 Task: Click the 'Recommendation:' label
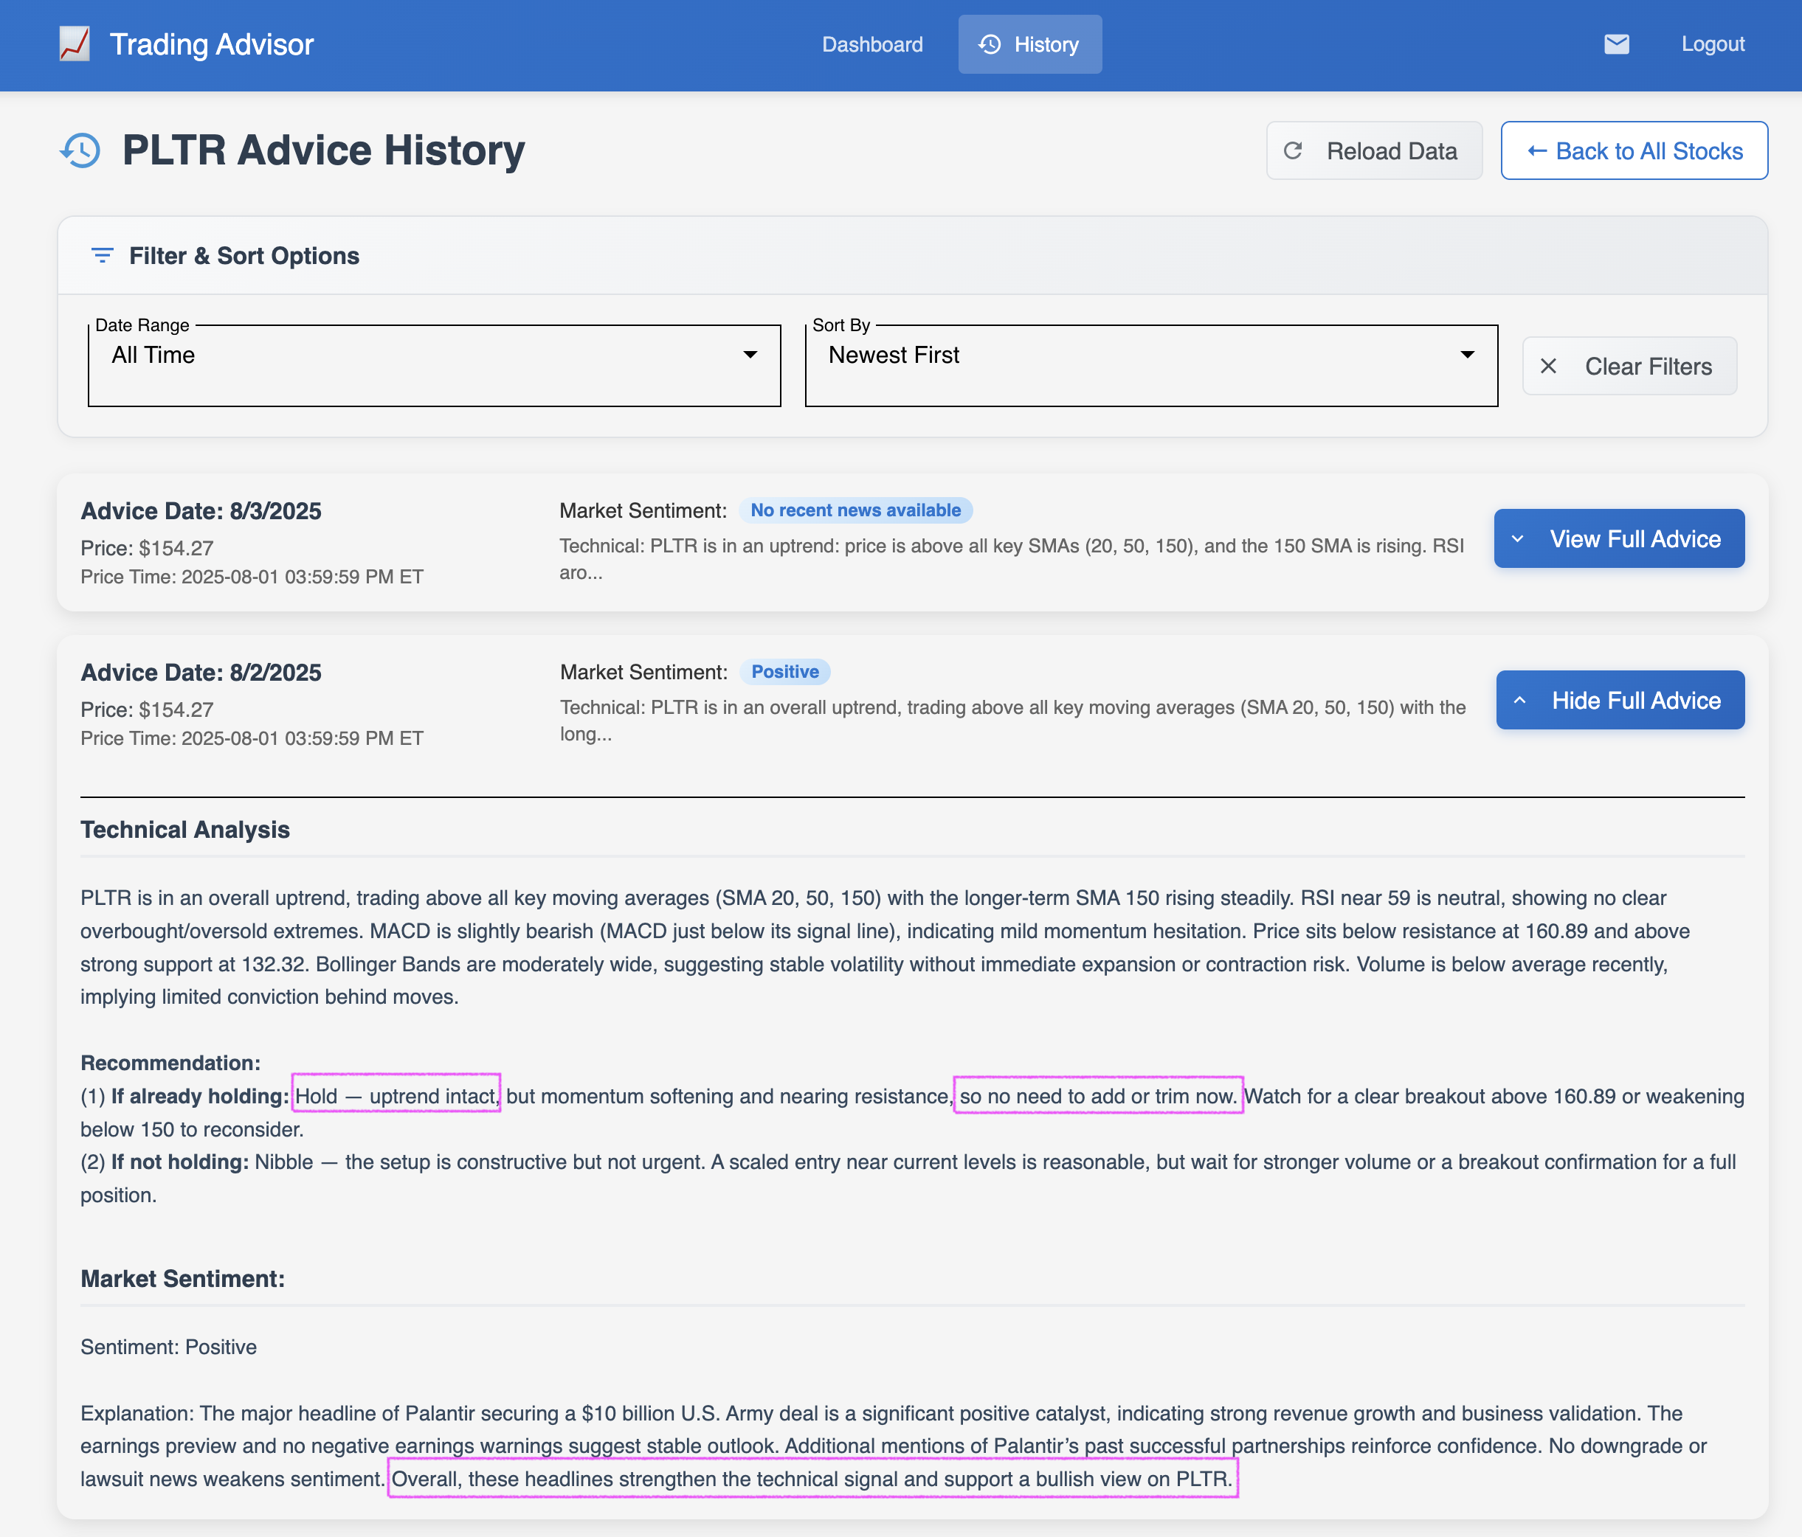pyautogui.click(x=170, y=1064)
